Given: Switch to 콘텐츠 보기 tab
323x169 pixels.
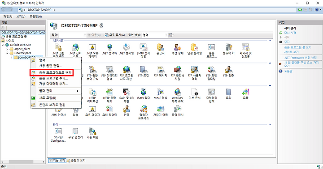Looking at the screenshot, I should tap(76, 161).
